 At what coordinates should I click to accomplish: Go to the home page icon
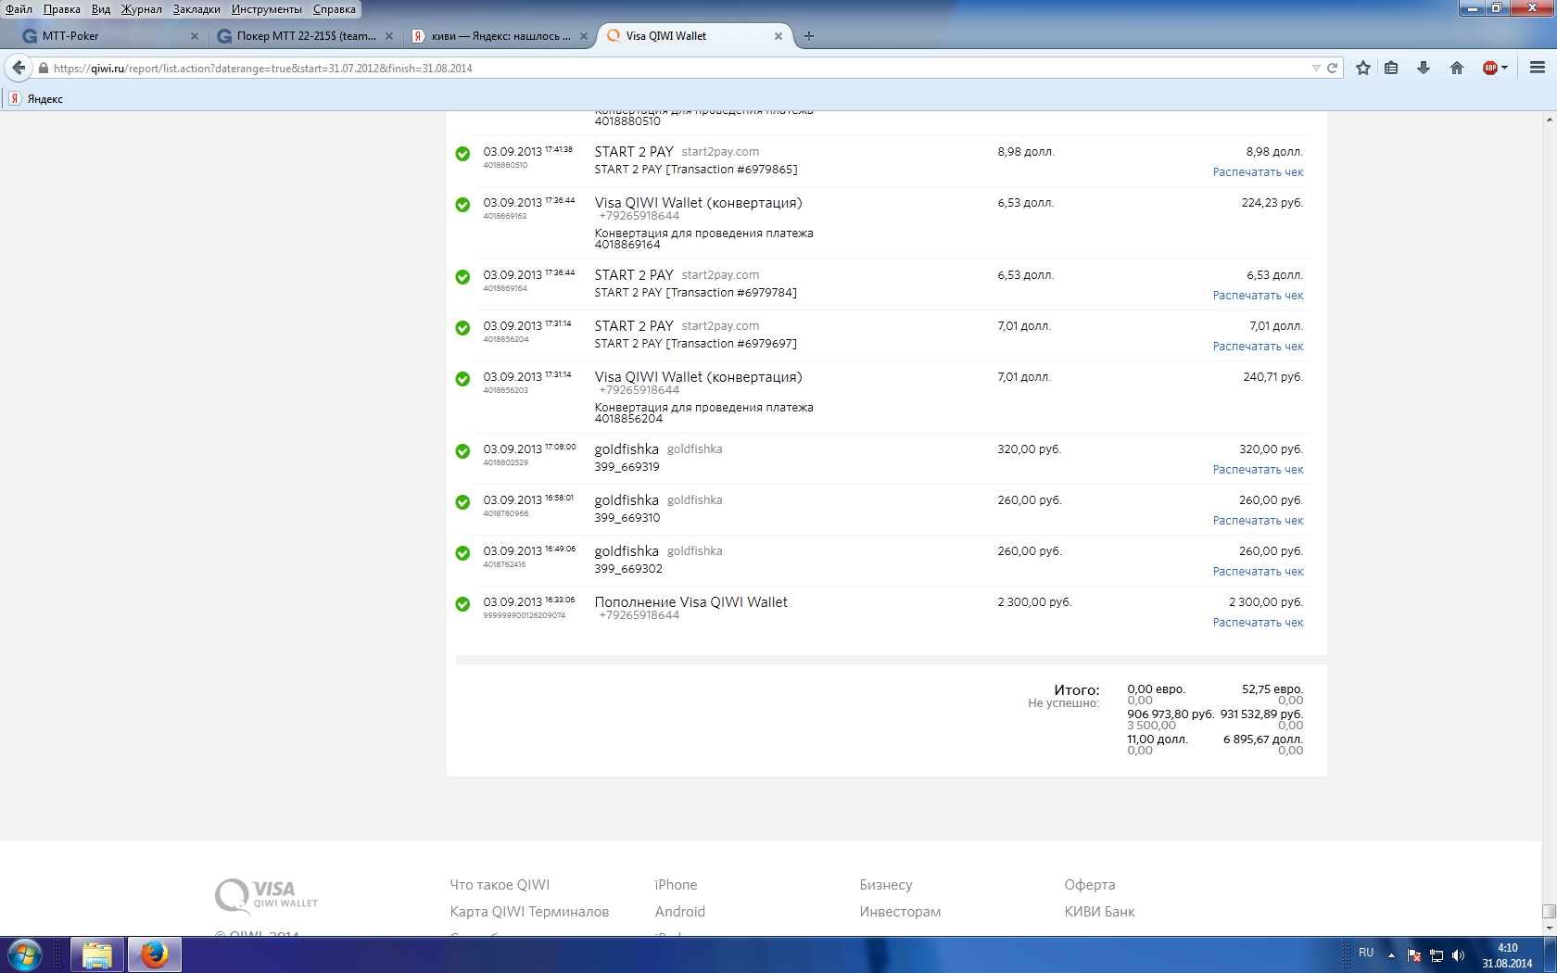tap(1457, 68)
